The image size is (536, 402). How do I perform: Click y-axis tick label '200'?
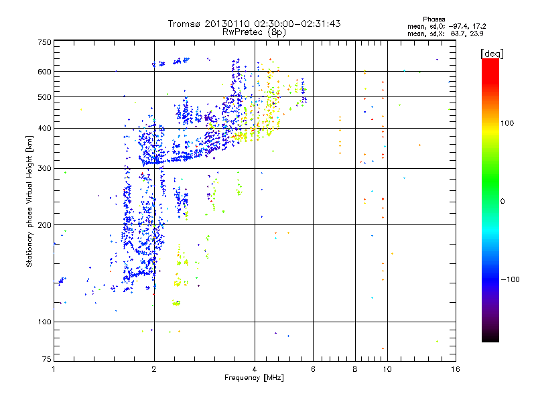pyautogui.click(x=45, y=225)
